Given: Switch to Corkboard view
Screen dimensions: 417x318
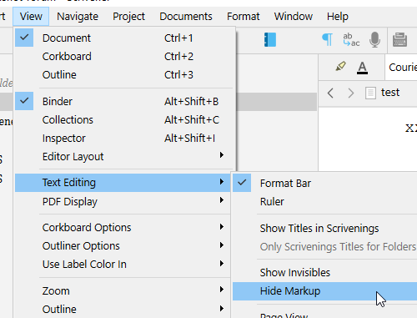Looking at the screenshot, I should click(124, 56).
